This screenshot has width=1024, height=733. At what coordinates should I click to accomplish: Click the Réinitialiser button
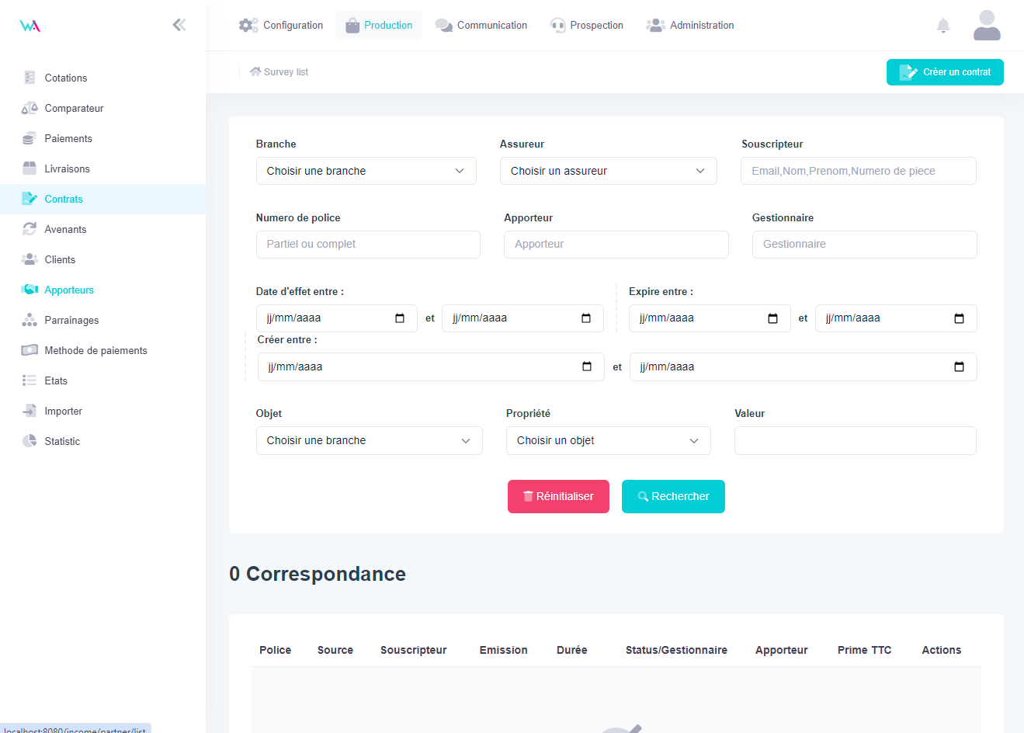pos(558,496)
